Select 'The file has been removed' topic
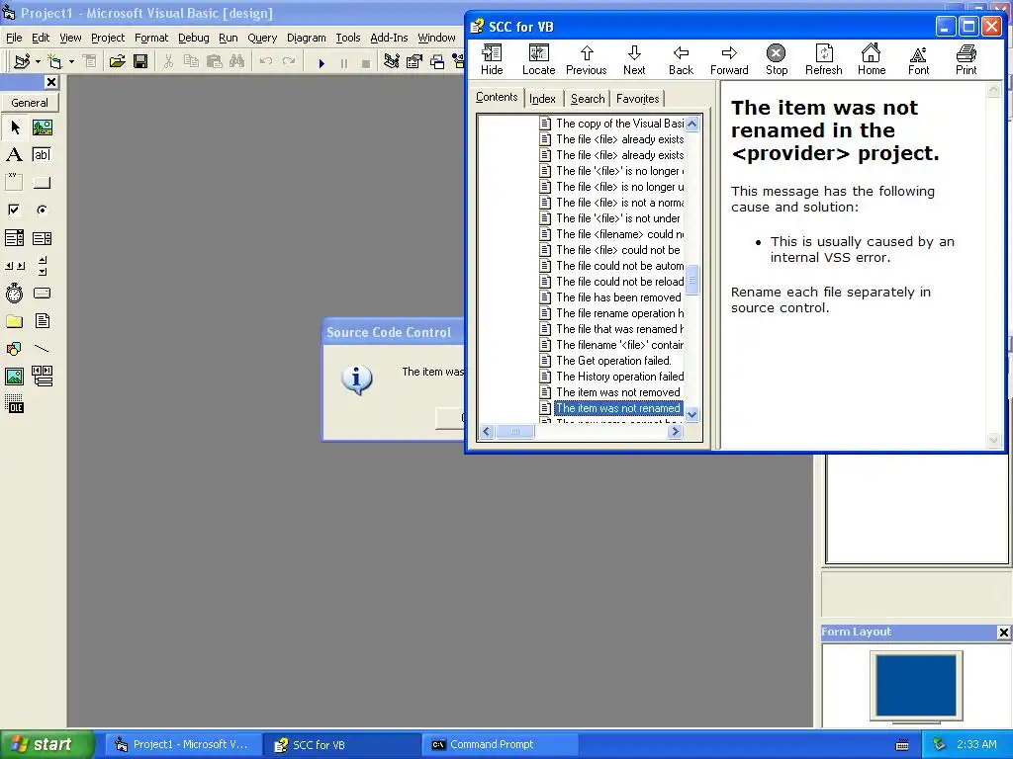Image resolution: width=1013 pixels, height=759 pixels. coord(618,297)
